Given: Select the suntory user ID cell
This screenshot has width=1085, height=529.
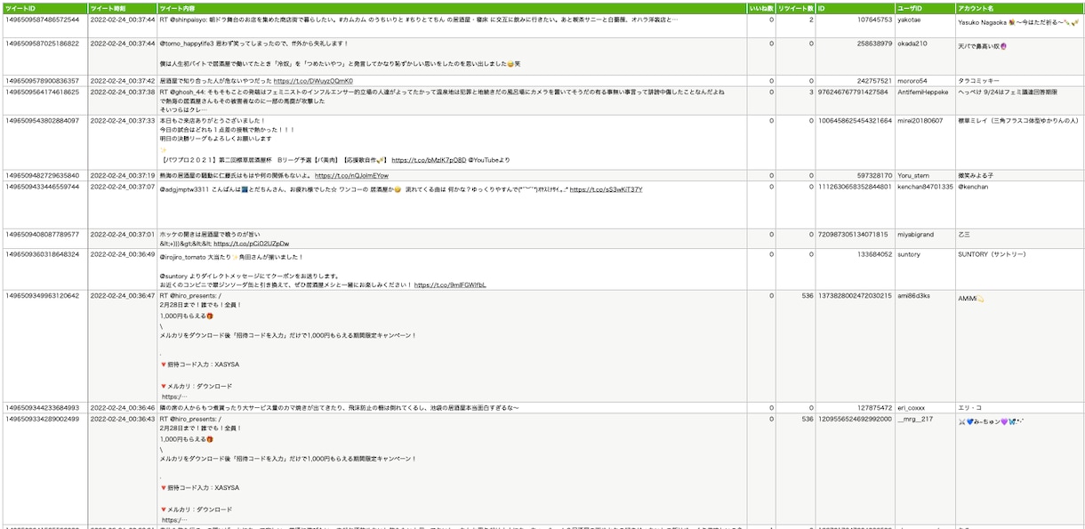Looking at the screenshot, I should tap(925, 269).
